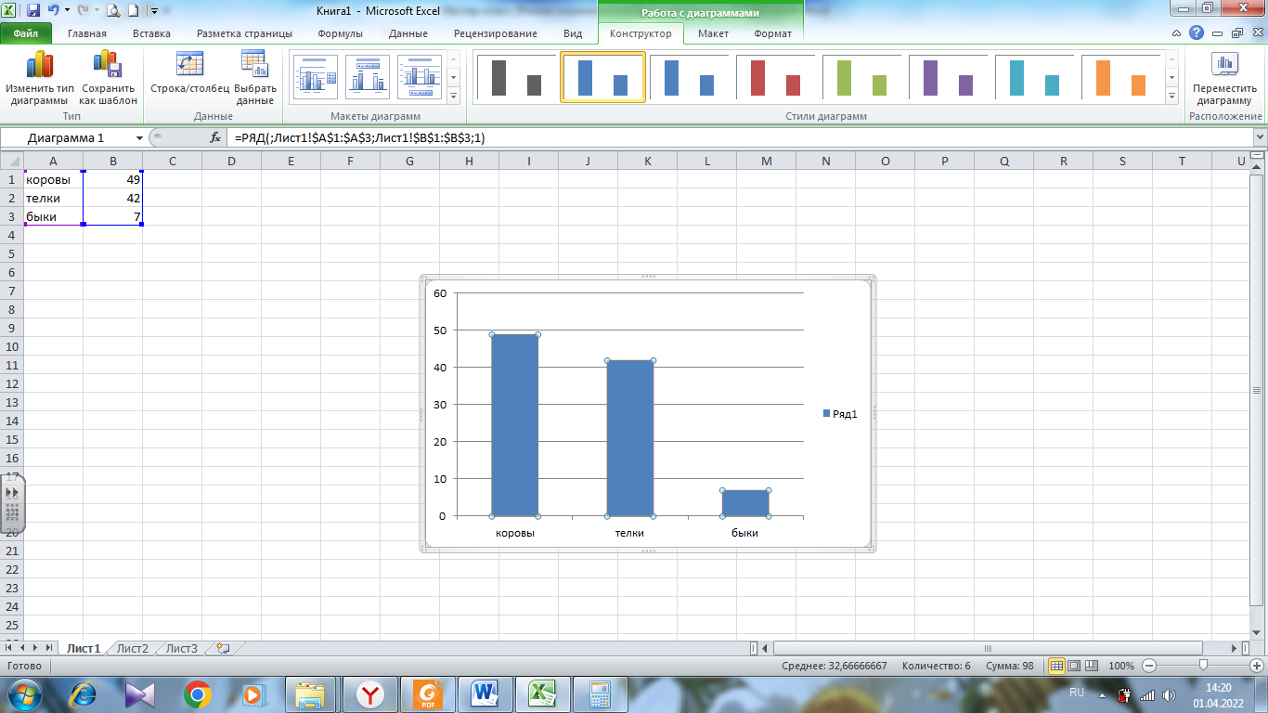This screenshot has width=1268, height=713.
Task: Click the Change Chart Type icon
Action: pos(39,66)
